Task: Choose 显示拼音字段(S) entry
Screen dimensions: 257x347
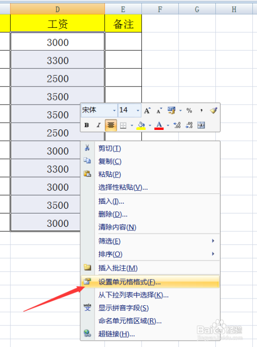Action: pos(150,308)
